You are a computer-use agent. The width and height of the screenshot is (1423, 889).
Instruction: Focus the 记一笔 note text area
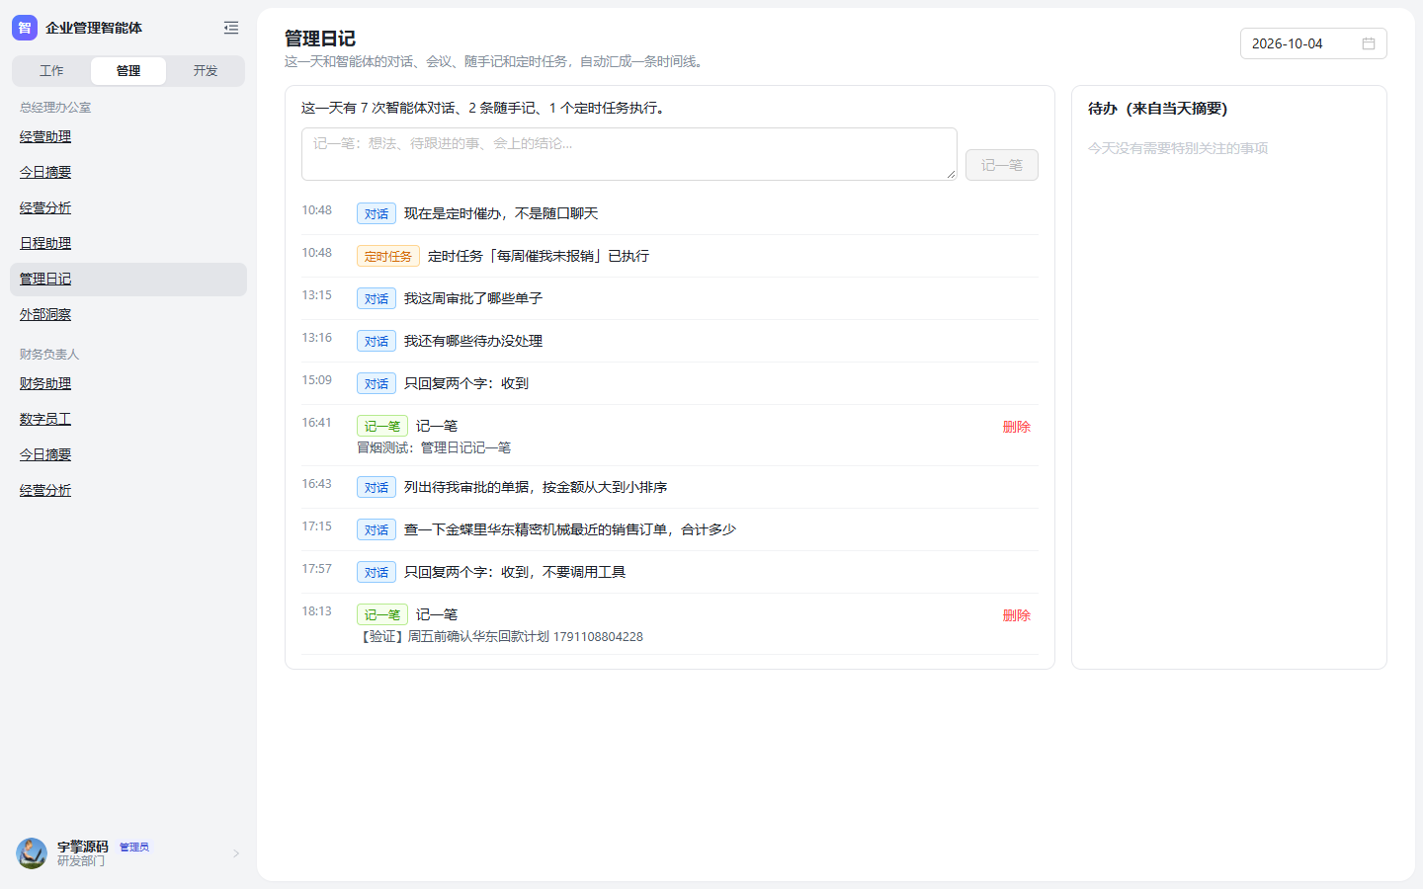click(x=629, y=154)
